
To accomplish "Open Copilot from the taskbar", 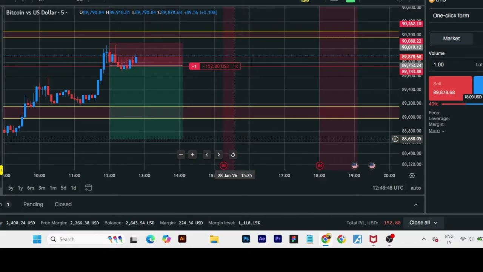I will (166, 240).
